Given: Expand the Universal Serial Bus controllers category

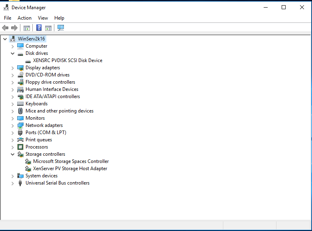Looking at the screenshot, I should tap(12, 183).
